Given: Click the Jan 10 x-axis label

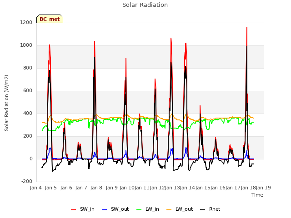Looking at the screenshot, I should 127,188.
